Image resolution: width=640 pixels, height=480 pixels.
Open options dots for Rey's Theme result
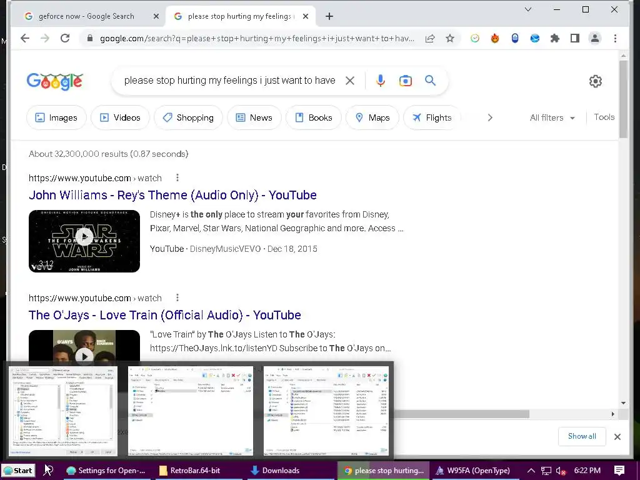(x=177, y=177)
